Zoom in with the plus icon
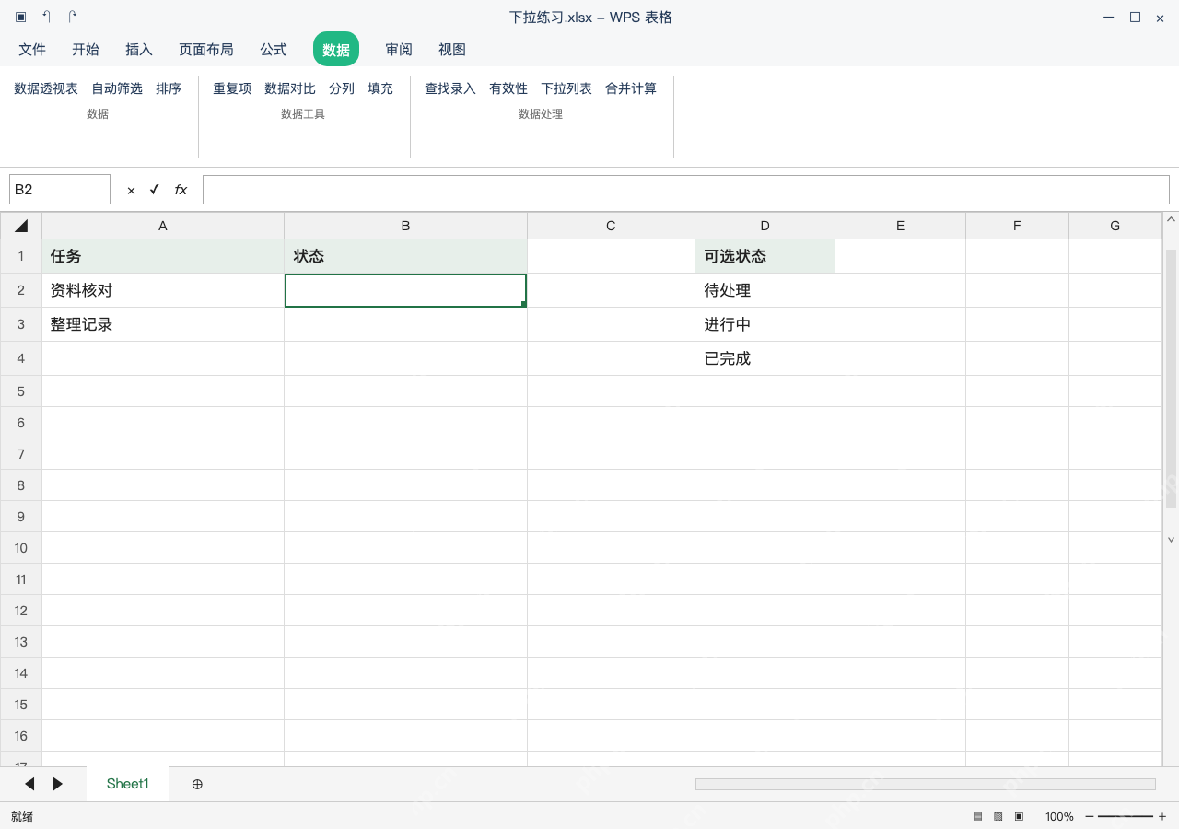Image resolution: width=1179 pixels, height=829 pixels. 1162,816
